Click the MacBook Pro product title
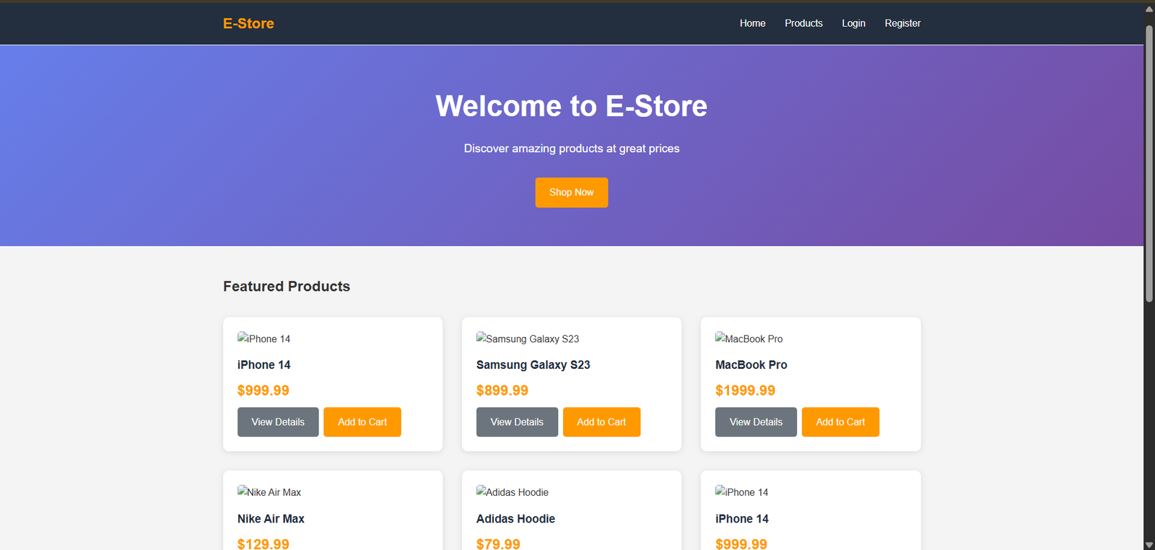Image resolution: width=1155 pixels, height=550 pixels. coord(751,365)
